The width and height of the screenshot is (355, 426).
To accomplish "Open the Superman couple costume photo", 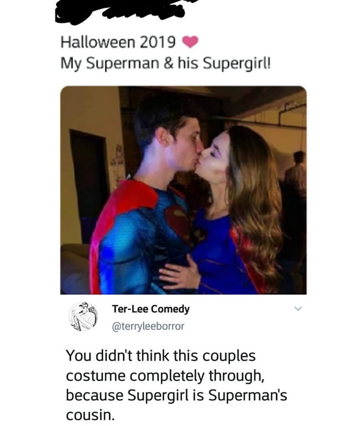I will pos(183,190).
